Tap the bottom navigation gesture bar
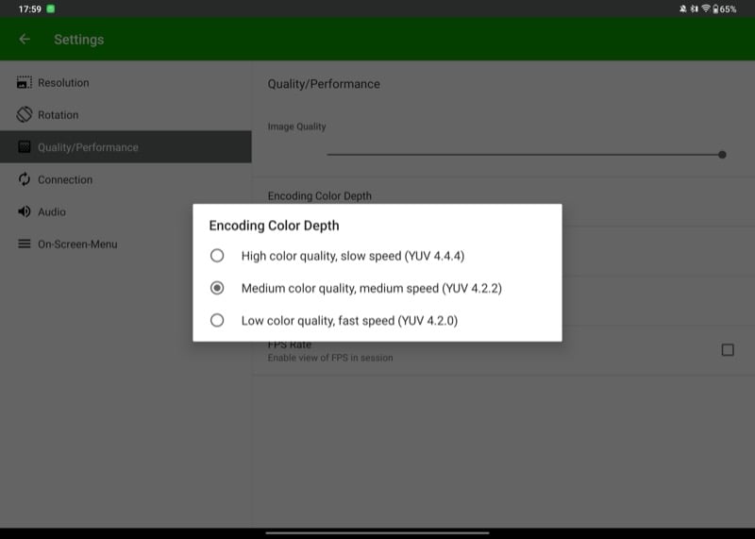755x539 pixels. 377,532
